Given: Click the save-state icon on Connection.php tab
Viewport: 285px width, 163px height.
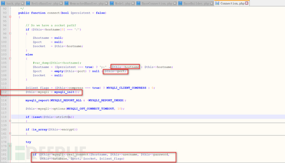Looking at the screenshot, I should point(217,3).
